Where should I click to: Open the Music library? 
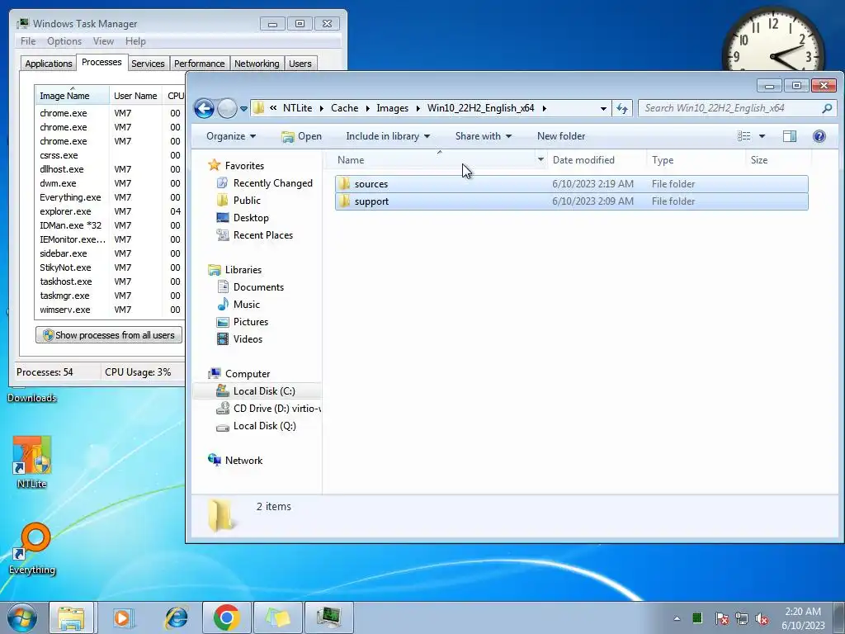click(x=246, y=304)
